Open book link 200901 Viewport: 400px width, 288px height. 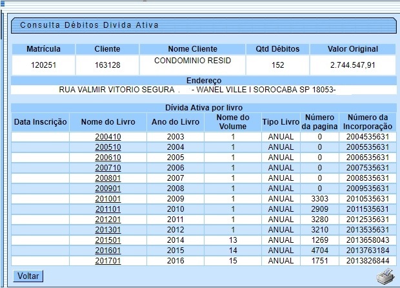pyautogui.click(x=108, y=189)
